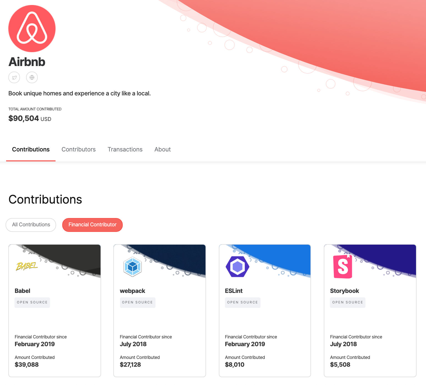Image resolution: width=426 pixels, height=385 pixels.
Task: Open the Storybook collective name link
Action: click(344, 291)
